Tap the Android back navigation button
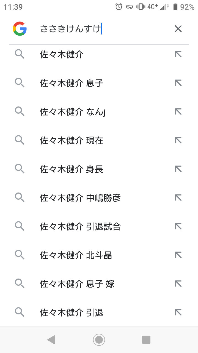 click(x=51, y=340)
